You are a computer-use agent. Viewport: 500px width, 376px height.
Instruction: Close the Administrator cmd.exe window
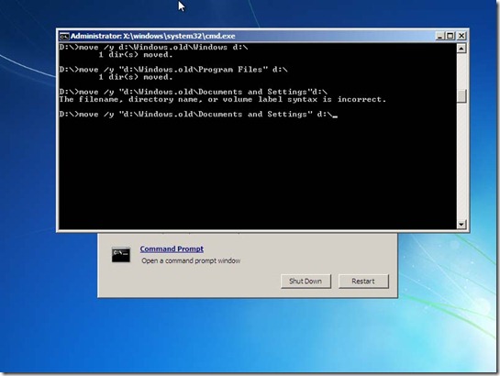461,36
